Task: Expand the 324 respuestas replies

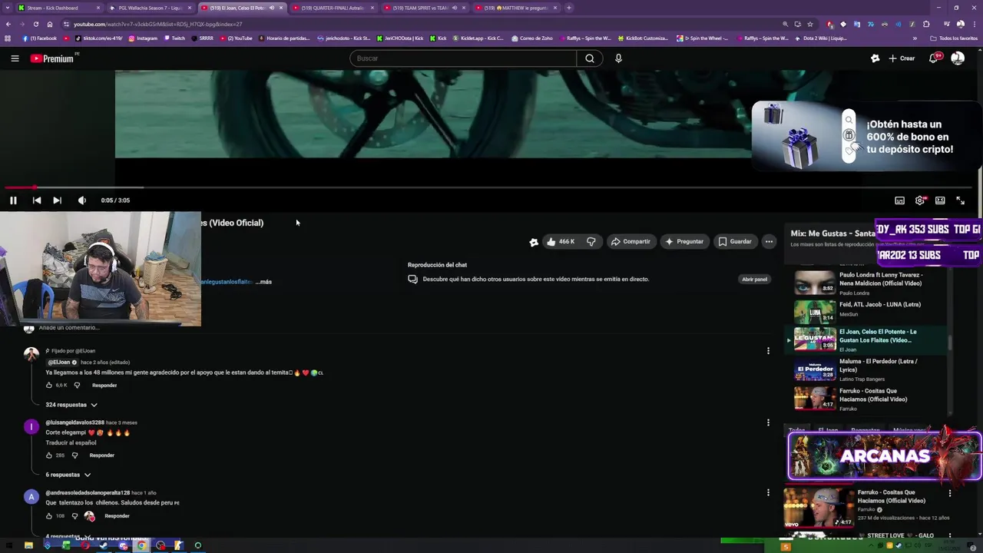Action: [71, 405]
